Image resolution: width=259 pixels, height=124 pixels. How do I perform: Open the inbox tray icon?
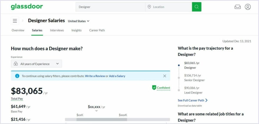coord(238,7)
